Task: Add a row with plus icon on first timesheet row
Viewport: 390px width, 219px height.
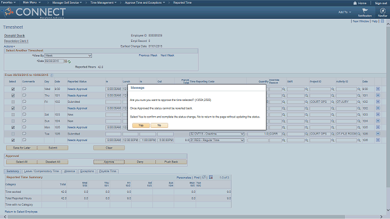Action: tap(378, 89)
